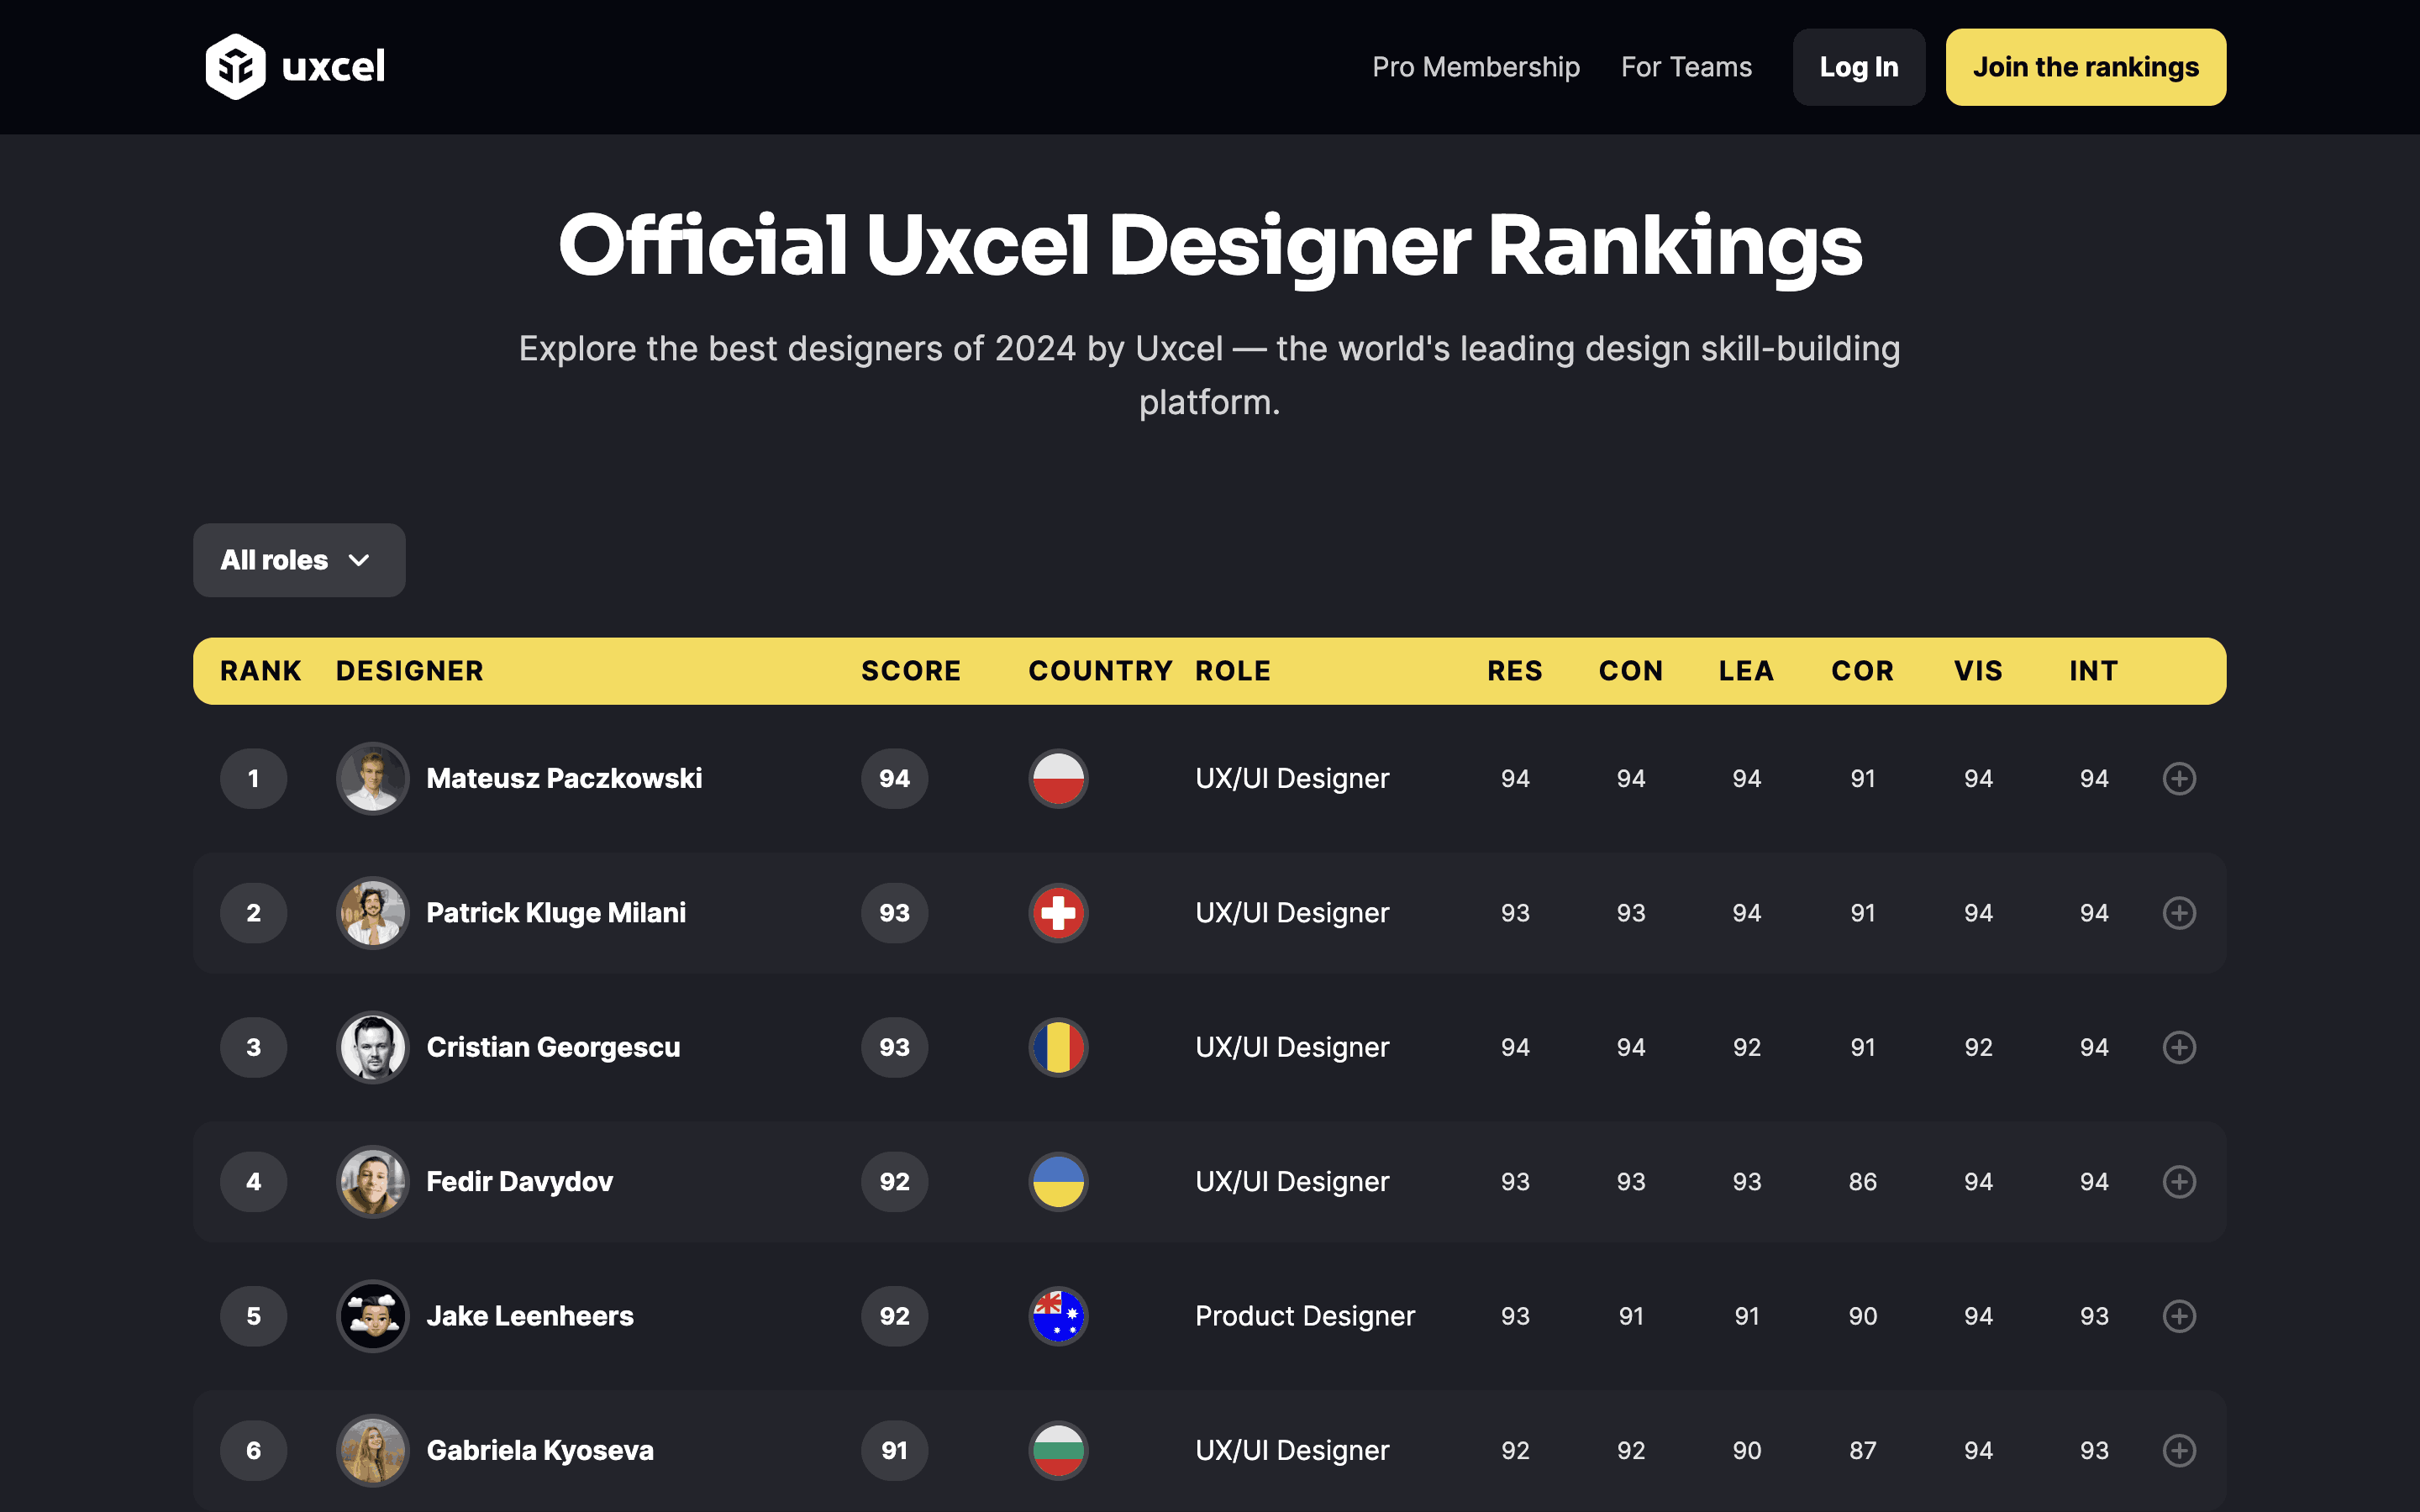Click the Switzerland flag in Patrick's row
This screenshot has width=2420, height=1512.
click(x=1057, y=912)
